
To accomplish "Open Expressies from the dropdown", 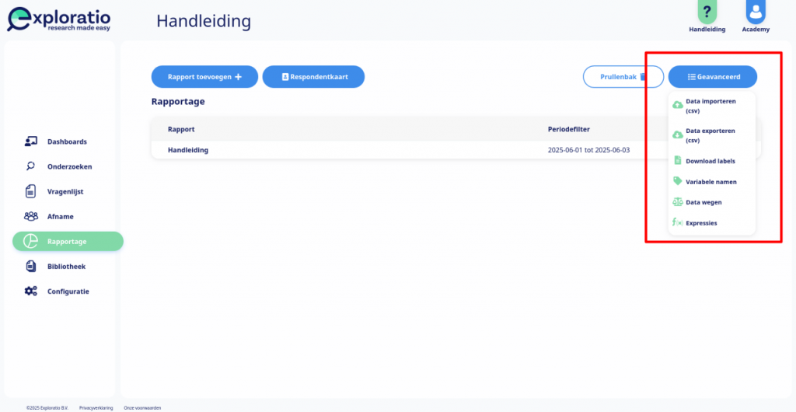I will pyautogui.click(x=712, y=223).
